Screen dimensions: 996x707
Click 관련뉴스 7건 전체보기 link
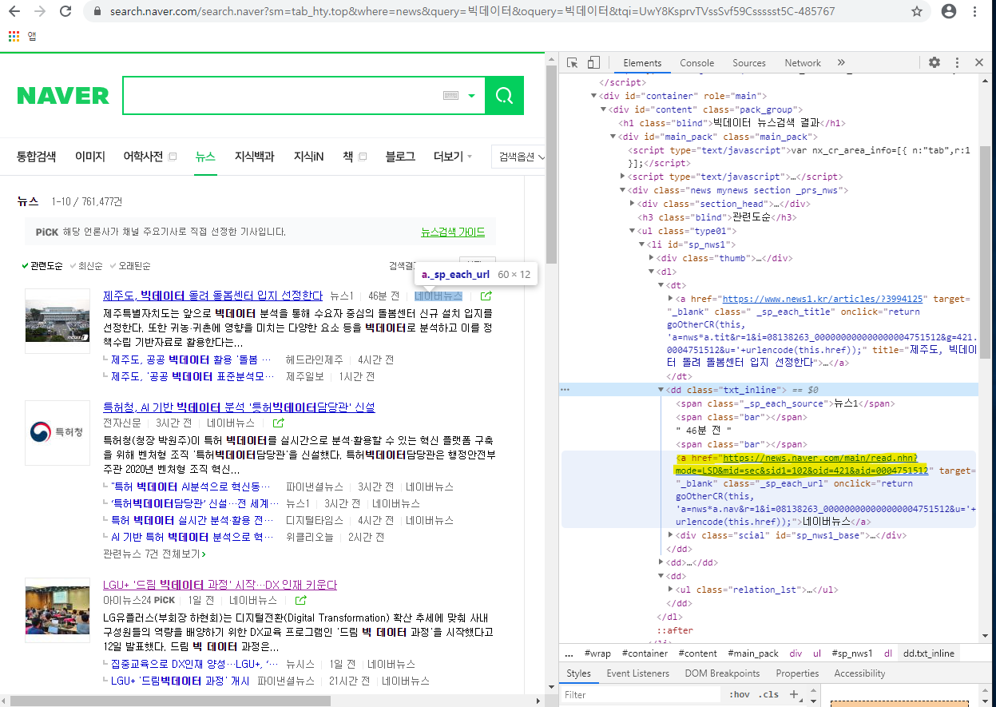pos(154,554)
